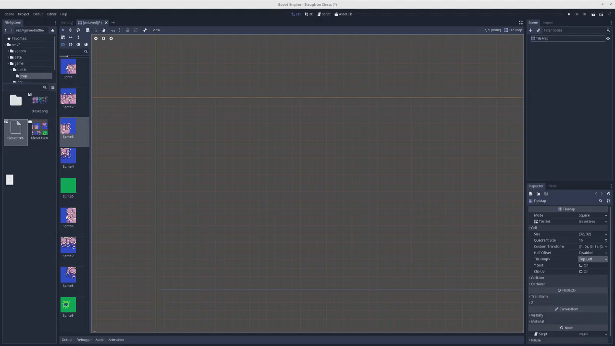
Task: Save the edited resource in Inspector
Action: (546, 194)
